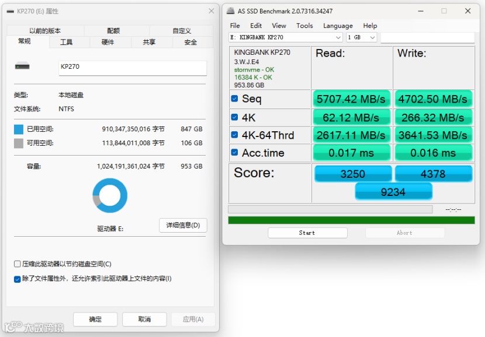Click the NTFS file system value

click(x=66, y=109)
